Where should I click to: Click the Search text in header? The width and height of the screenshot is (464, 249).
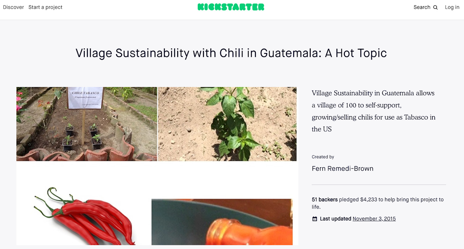tap(422, 7)
